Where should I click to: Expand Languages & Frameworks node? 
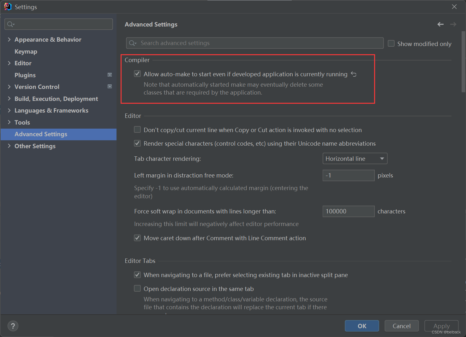pyautogui.click(x=9, y=110)
